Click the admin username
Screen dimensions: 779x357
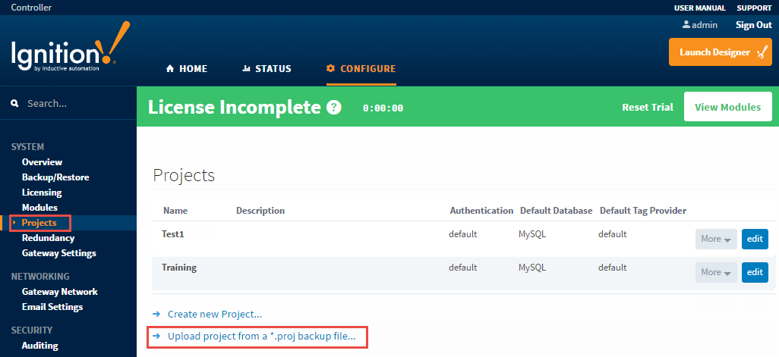click(705, 25)
